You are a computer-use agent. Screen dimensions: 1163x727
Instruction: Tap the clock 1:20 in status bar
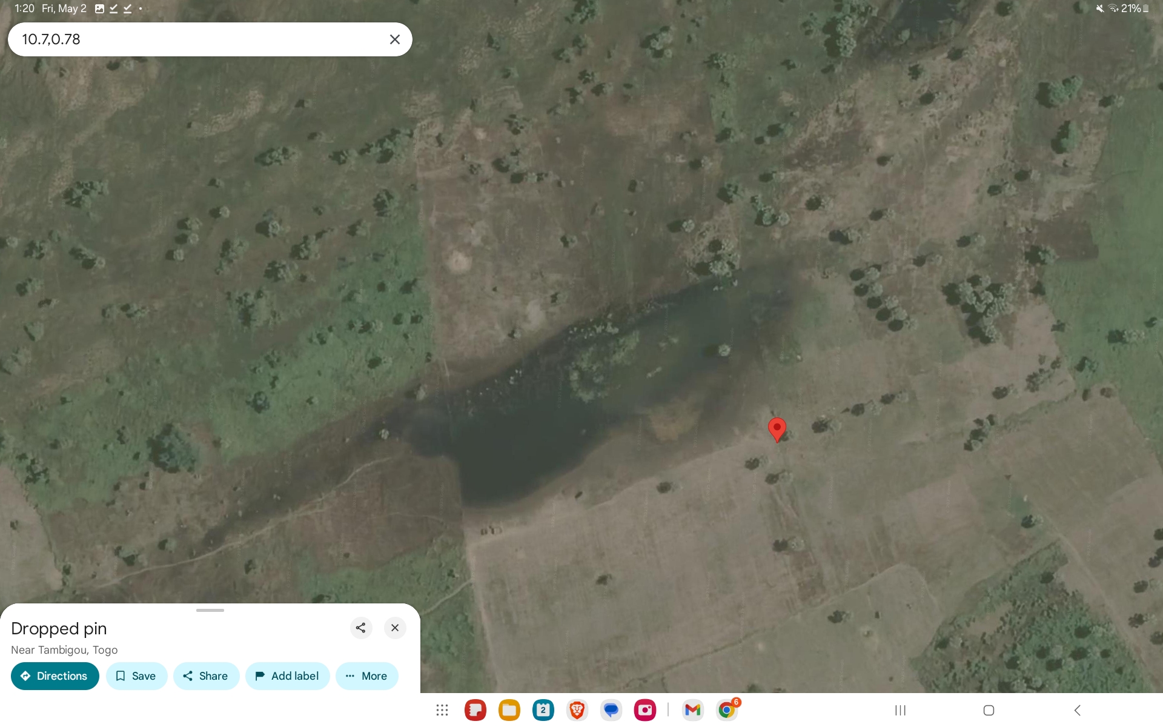coord(24,8)
